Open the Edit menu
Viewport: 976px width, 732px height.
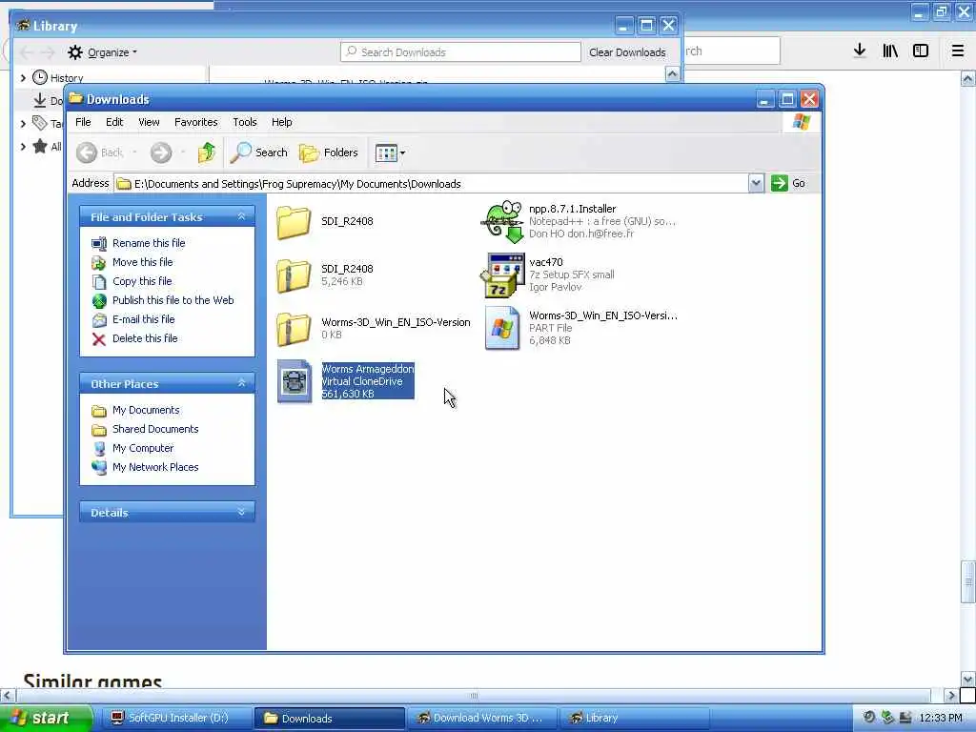click(x=114, y=122)
